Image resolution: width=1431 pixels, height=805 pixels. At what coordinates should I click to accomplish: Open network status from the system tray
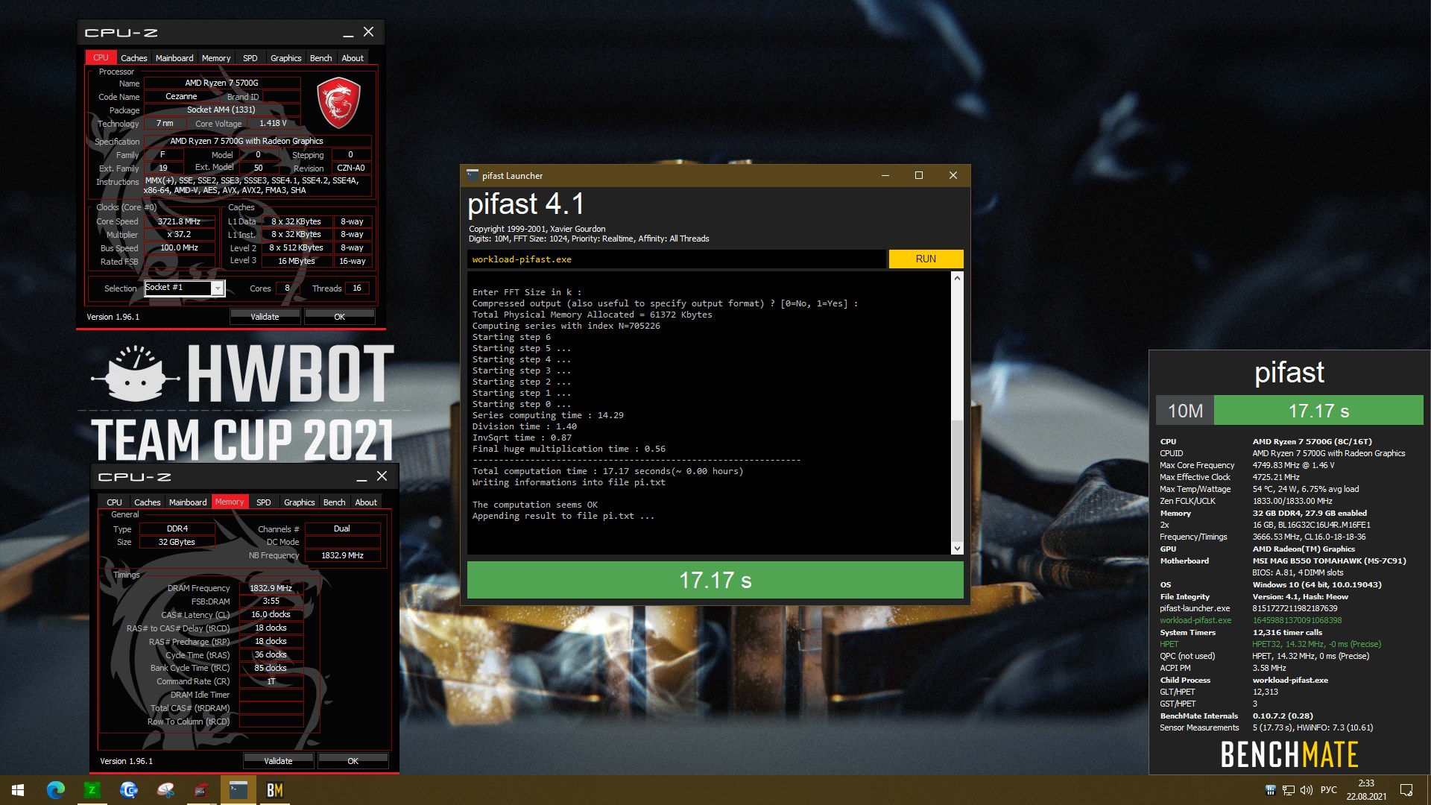tap(1289, 790)
